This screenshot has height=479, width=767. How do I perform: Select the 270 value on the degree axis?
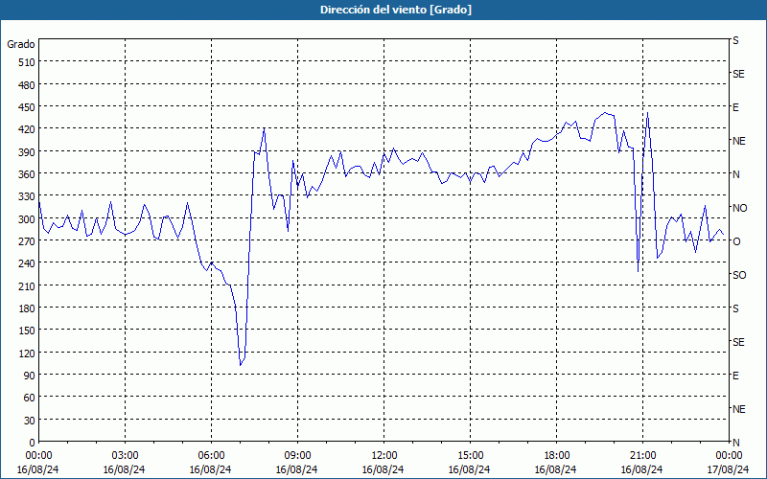click(x=27, y=241)
